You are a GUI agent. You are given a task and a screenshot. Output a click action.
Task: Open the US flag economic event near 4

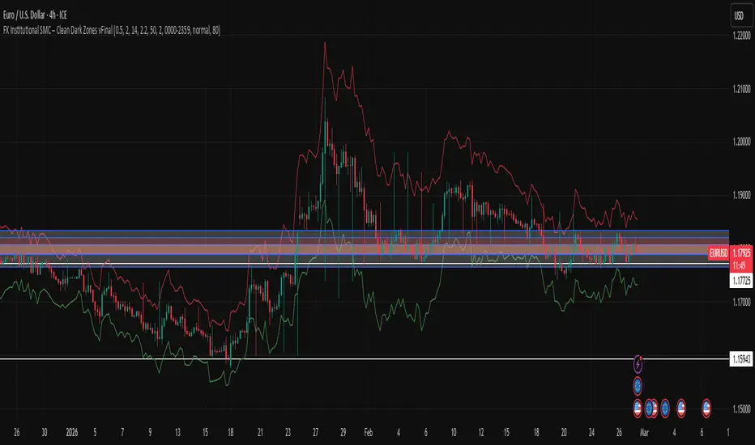coord(680,409)
